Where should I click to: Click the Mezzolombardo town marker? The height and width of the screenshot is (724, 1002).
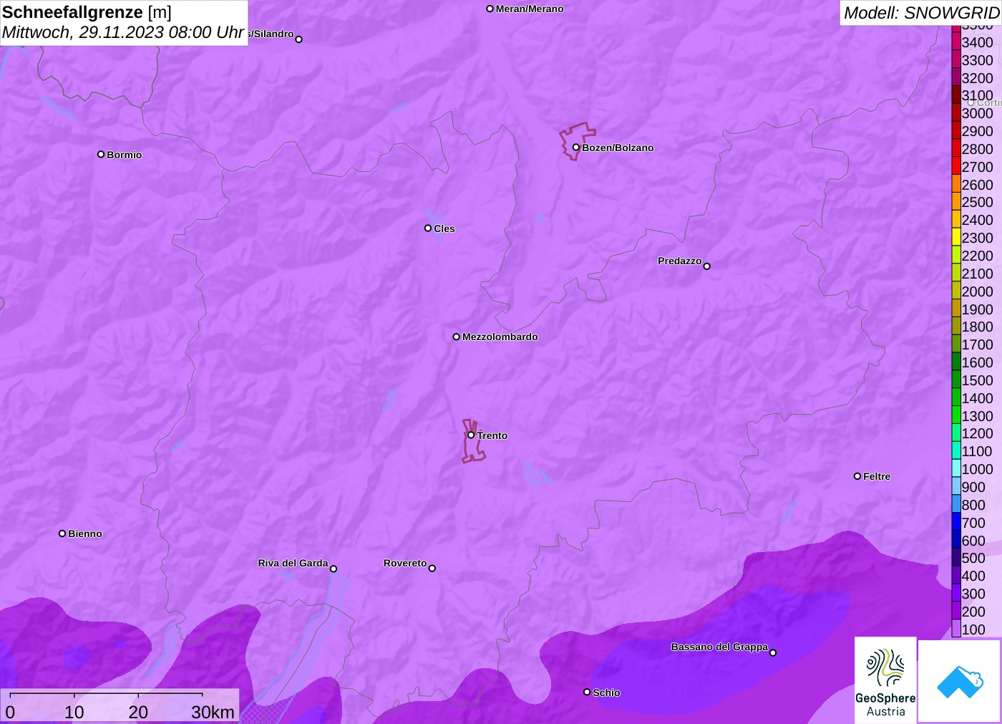(457, 337)
